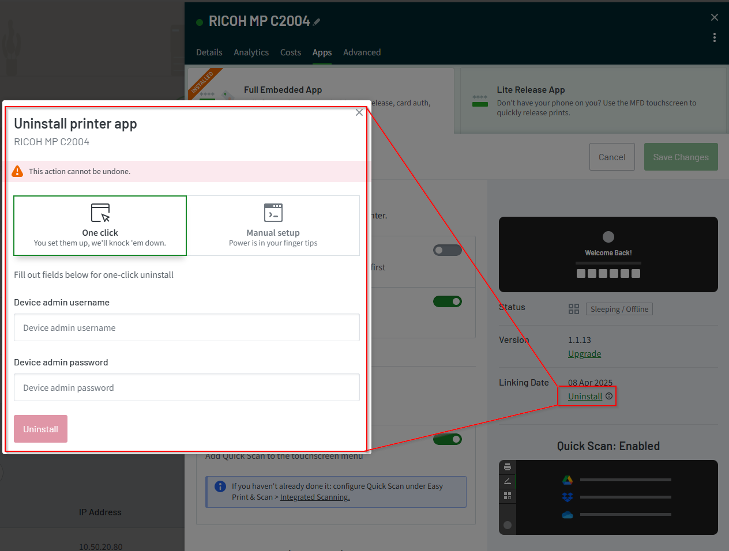Open the three-dot overflow menu
The image size is (729, 551).
(715, 37)
